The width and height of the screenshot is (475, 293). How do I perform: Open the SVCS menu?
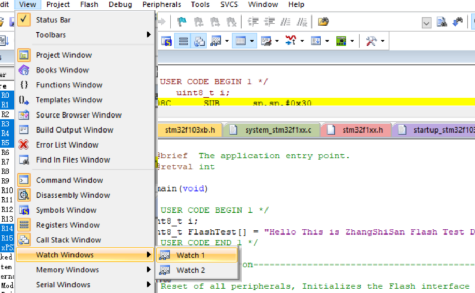coord(229,5)
